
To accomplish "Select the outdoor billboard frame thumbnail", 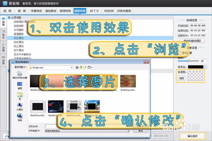I will tap(92, 107).
